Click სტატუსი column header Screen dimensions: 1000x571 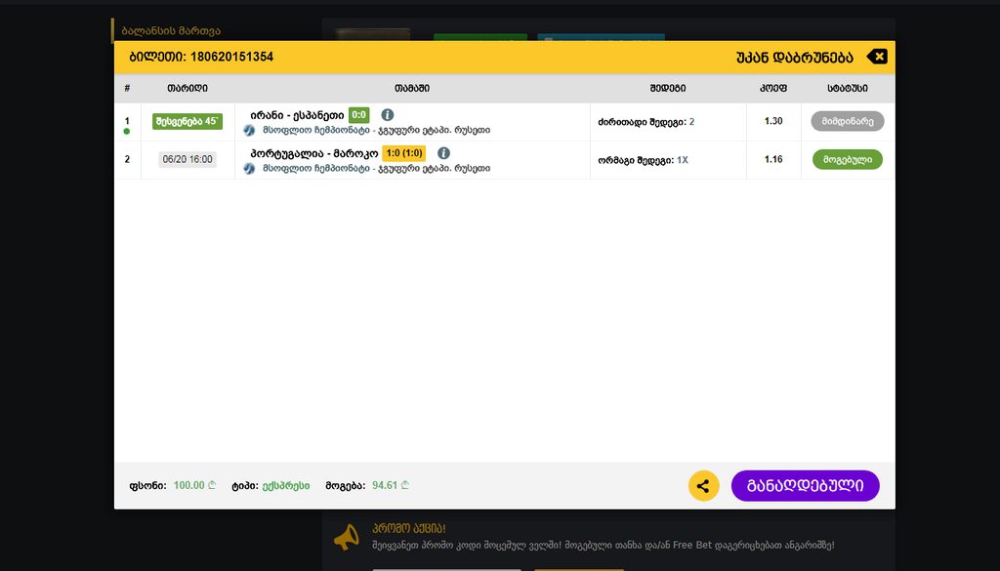click(x=847, y=88)
